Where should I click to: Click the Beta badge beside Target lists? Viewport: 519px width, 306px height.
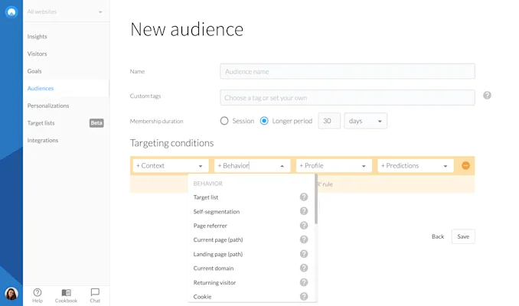tap(96, 122)
